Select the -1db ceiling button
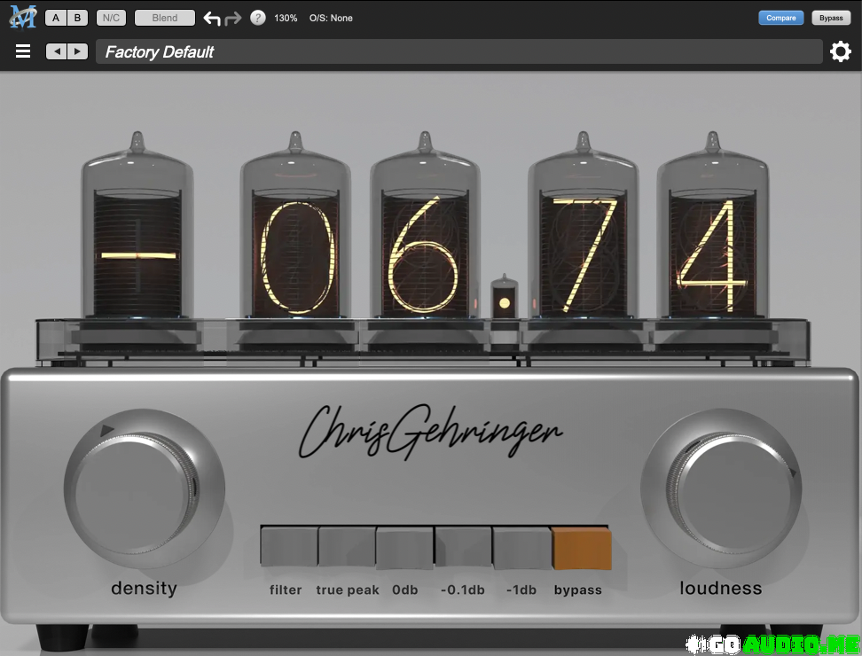862x656 pixels. [x=521, y=548]
